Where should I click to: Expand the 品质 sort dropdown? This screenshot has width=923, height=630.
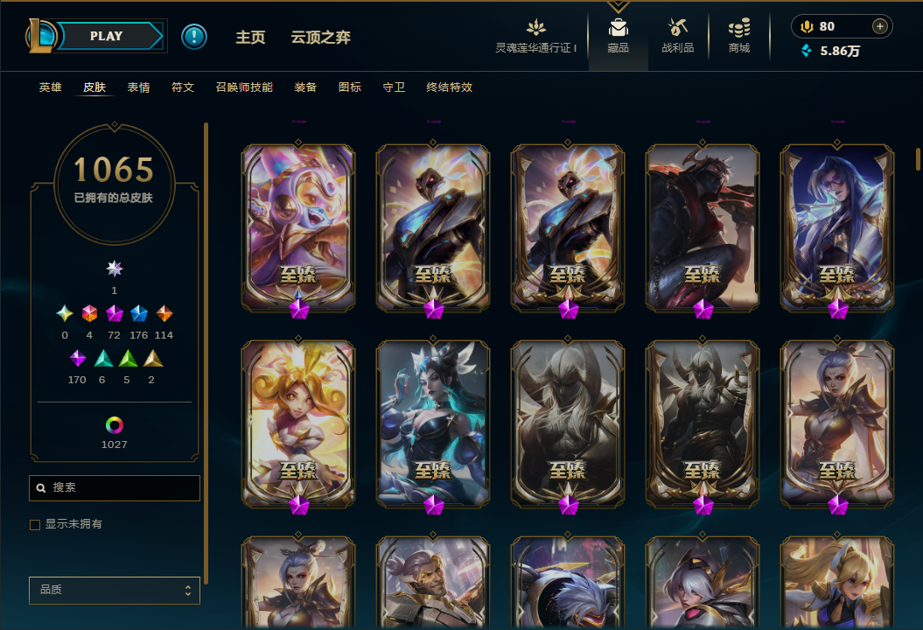[115, 590]
